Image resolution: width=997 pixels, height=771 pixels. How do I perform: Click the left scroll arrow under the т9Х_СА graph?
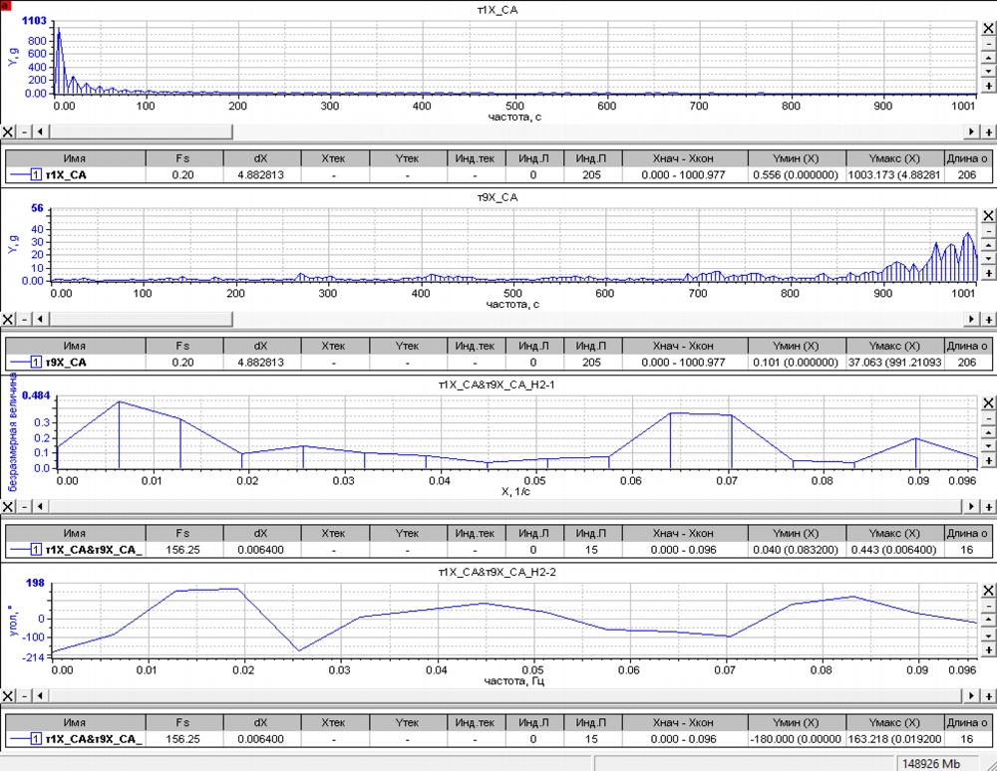tap(41, 319)
